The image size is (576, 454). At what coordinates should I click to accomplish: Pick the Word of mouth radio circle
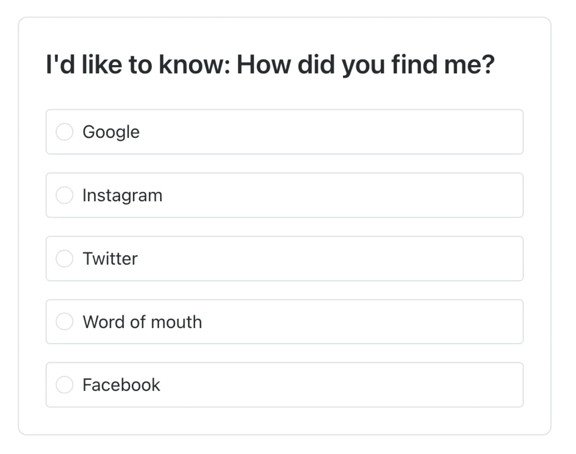coord(64,322)
